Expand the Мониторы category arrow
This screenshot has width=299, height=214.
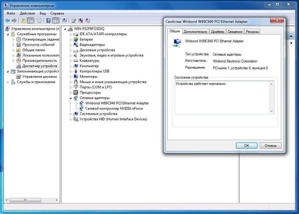tap(71, 77)
